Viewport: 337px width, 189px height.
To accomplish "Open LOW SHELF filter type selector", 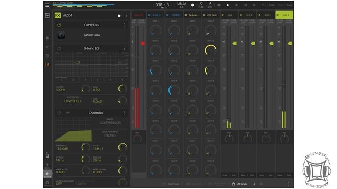I will 73,101.
